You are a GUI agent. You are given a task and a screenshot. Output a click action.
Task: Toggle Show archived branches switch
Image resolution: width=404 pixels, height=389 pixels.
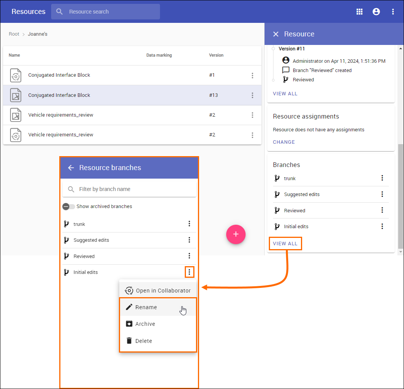[69, 207]
